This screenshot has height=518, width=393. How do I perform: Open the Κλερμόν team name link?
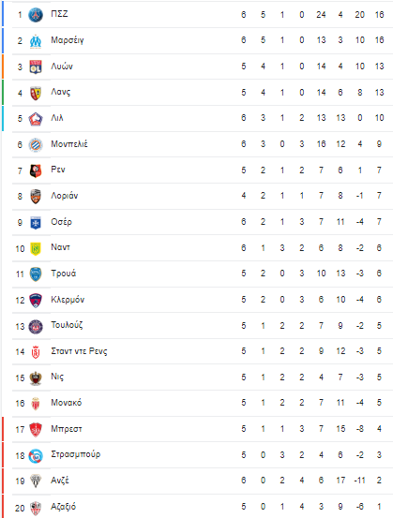(68, 300)
